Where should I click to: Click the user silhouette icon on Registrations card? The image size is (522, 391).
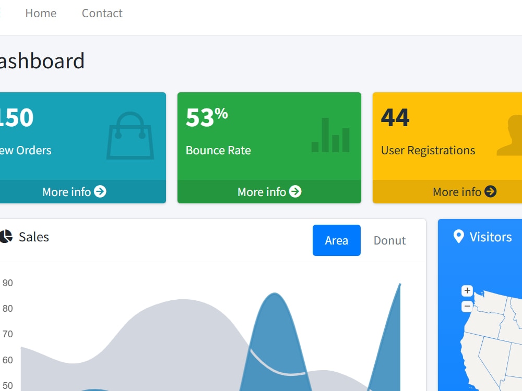click(509, 136)
